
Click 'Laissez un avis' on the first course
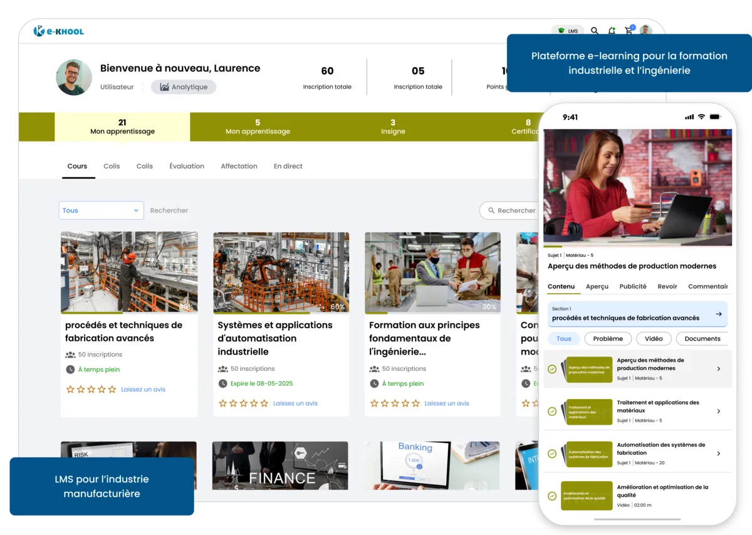[x=144, y=389]
